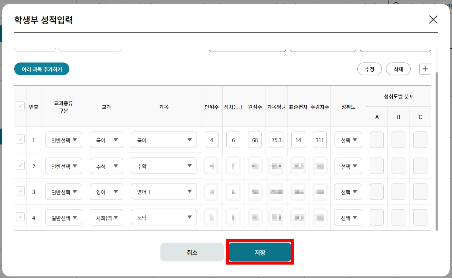Toggle the header select-all checkbox

coord(20,106)
